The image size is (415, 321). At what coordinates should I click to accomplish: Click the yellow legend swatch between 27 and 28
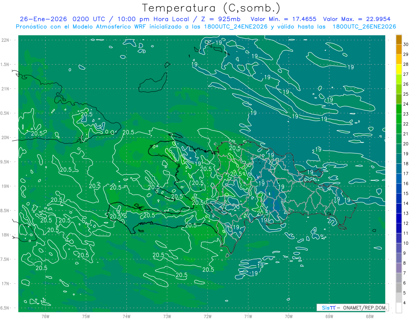[x=399, y=69]
